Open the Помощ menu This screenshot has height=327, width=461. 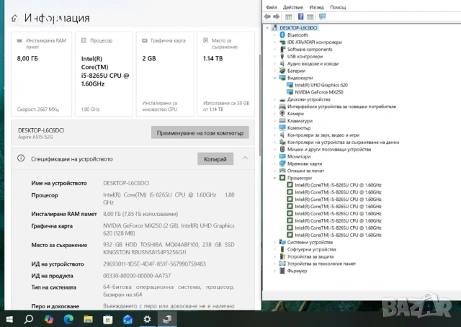pos(338,7)
